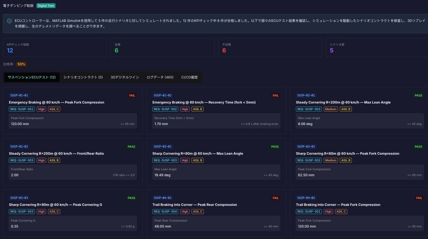Screen dimensions: 428x239
Task: Show the CI/CD履歴 tab
Action: (x=189, y=77)
